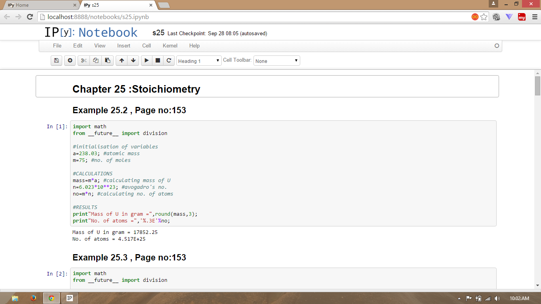Click the IPython Notebook logo
Screen dimensions: 541x304
91,32
